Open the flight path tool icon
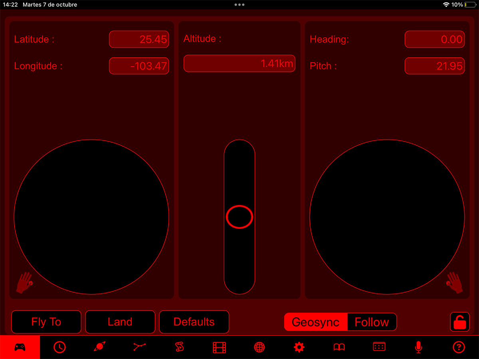 click(139, 347)
